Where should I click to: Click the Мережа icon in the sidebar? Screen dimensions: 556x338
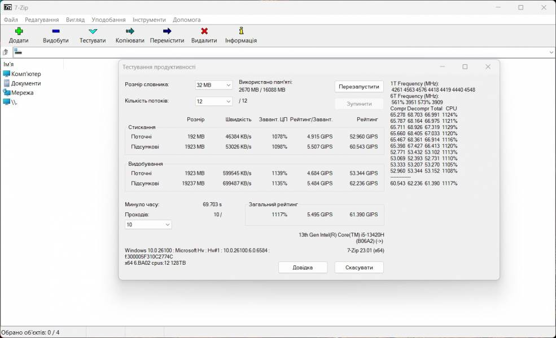click(7, 92)
